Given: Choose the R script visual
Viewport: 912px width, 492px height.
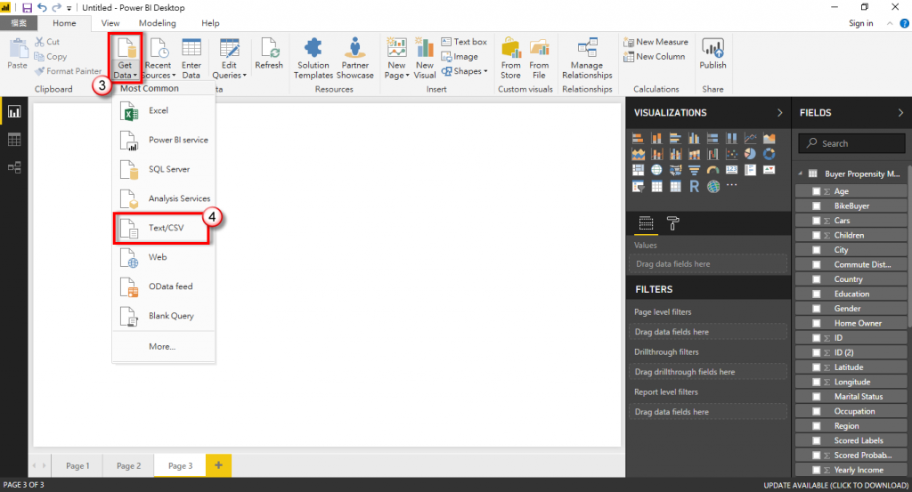Looking at the screenshot, I should (694, 186).
